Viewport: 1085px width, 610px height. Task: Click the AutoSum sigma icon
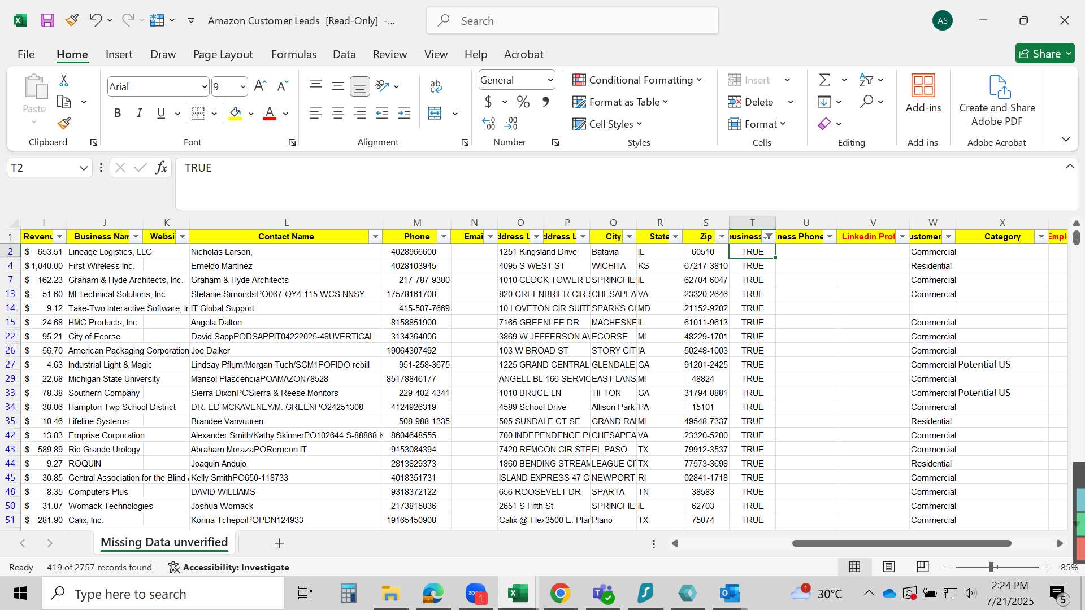(824, 80)
